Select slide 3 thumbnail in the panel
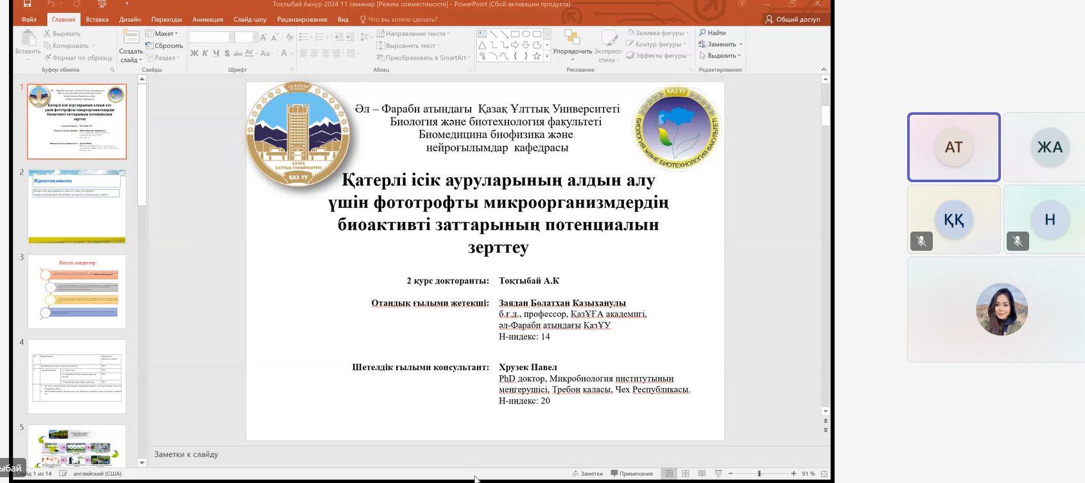1085x483 pixels. 77,292
